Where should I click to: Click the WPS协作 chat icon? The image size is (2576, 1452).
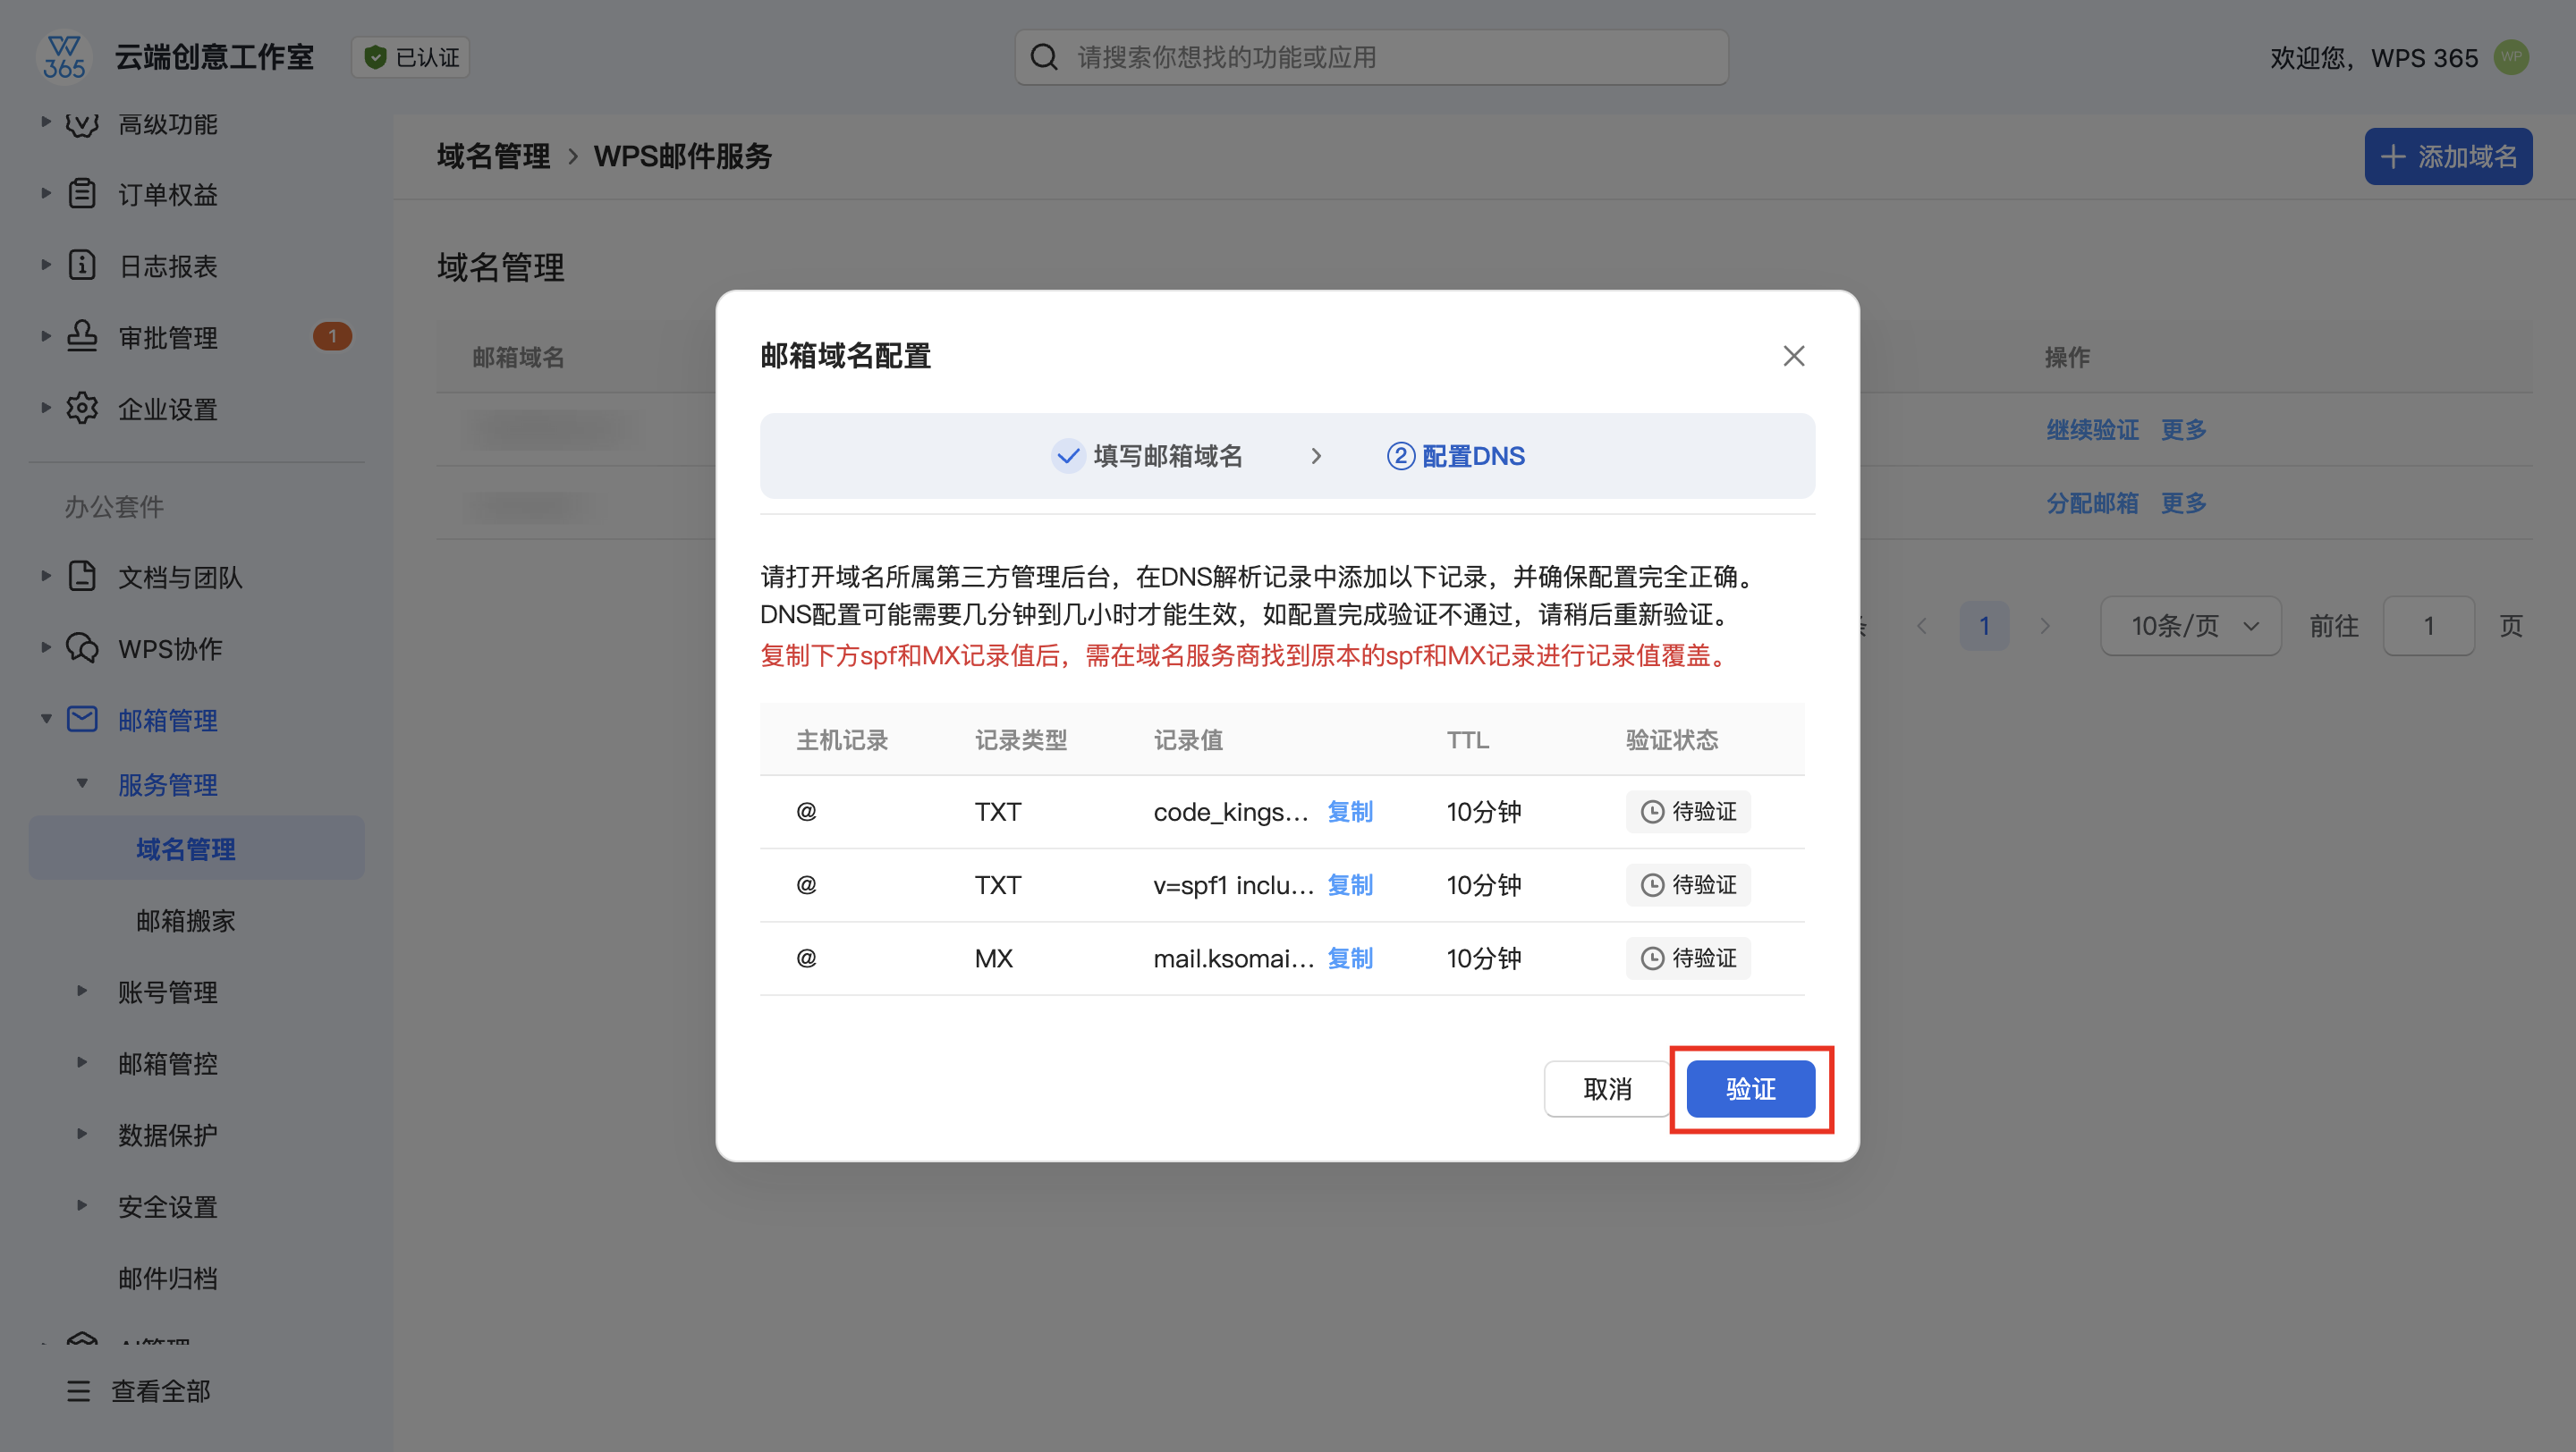(x=82, y=648)
